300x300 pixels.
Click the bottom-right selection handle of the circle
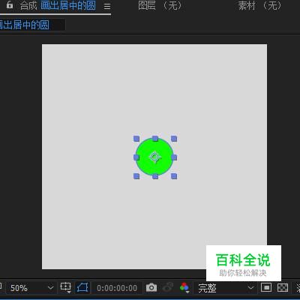pos(174,176)
